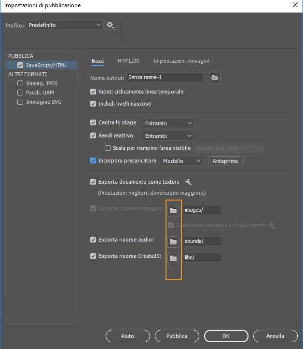The height and width of the screenshot is (349, 303).
Task: Click the sprite sheet settings wrench icon
Action: coord(272,225)
